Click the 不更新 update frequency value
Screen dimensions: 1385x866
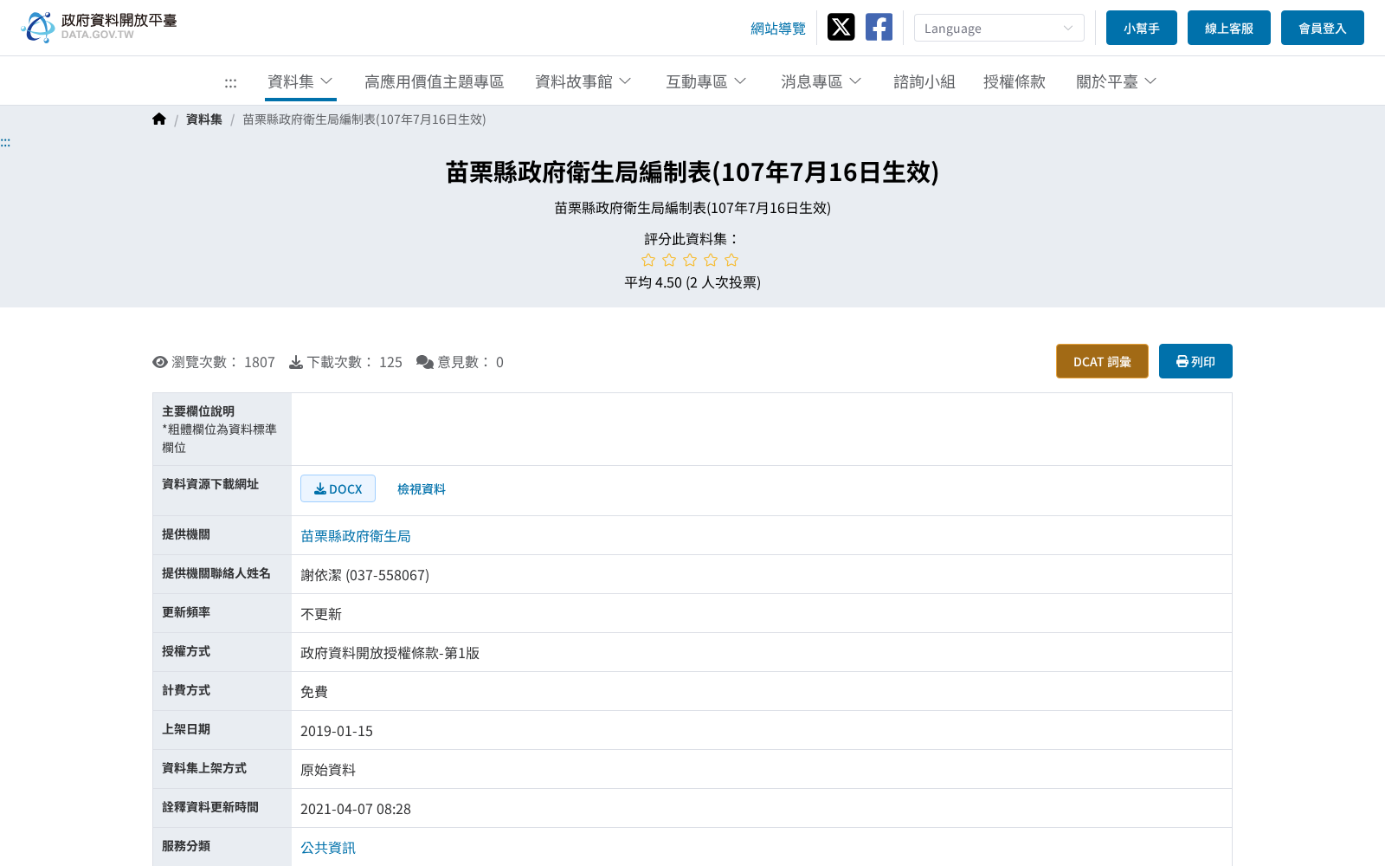point(321,614)
